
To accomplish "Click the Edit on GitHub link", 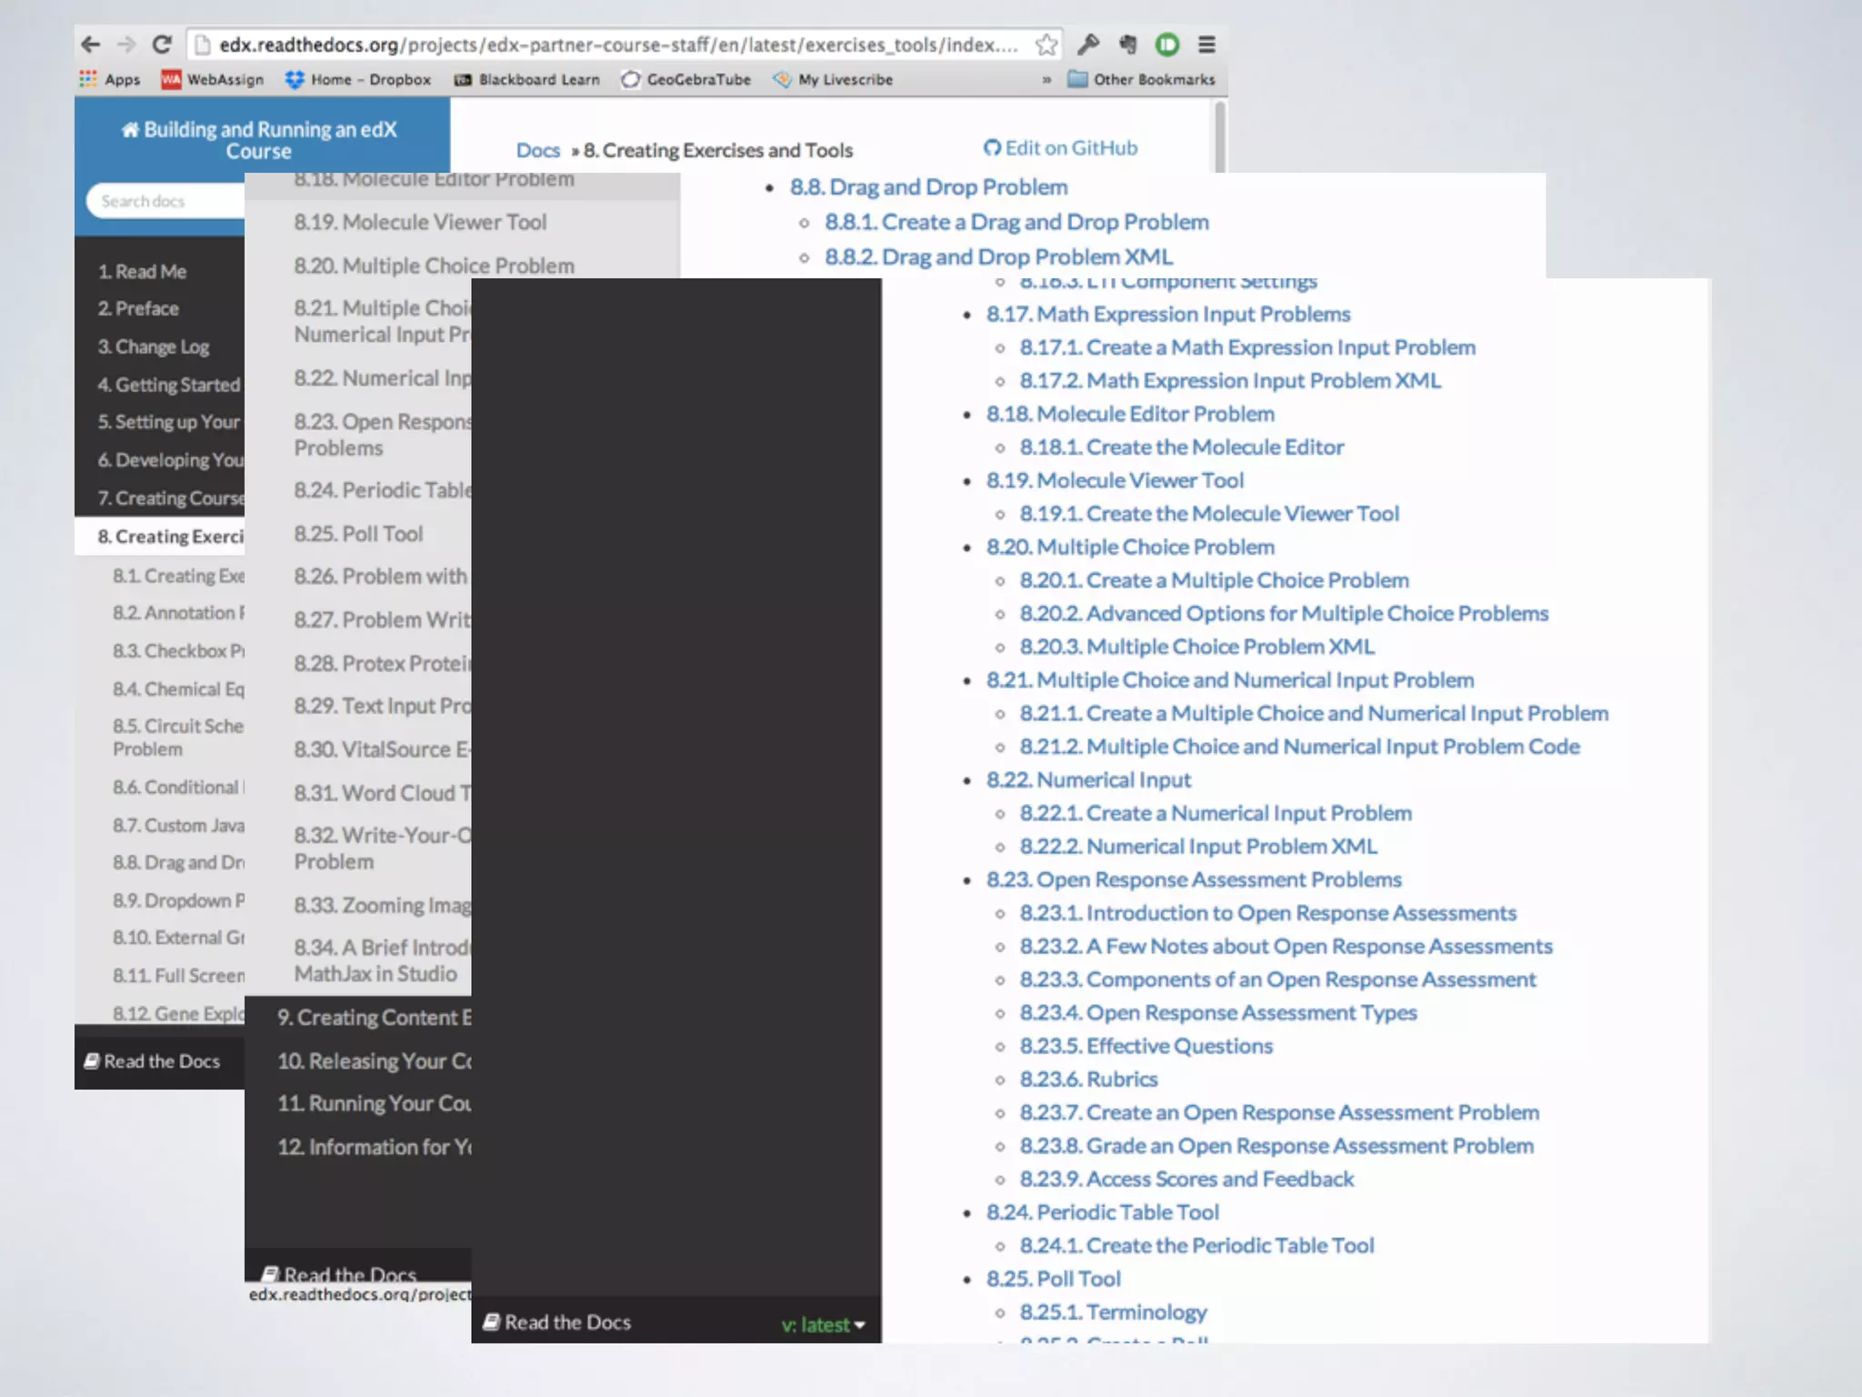I will 1060,148.
